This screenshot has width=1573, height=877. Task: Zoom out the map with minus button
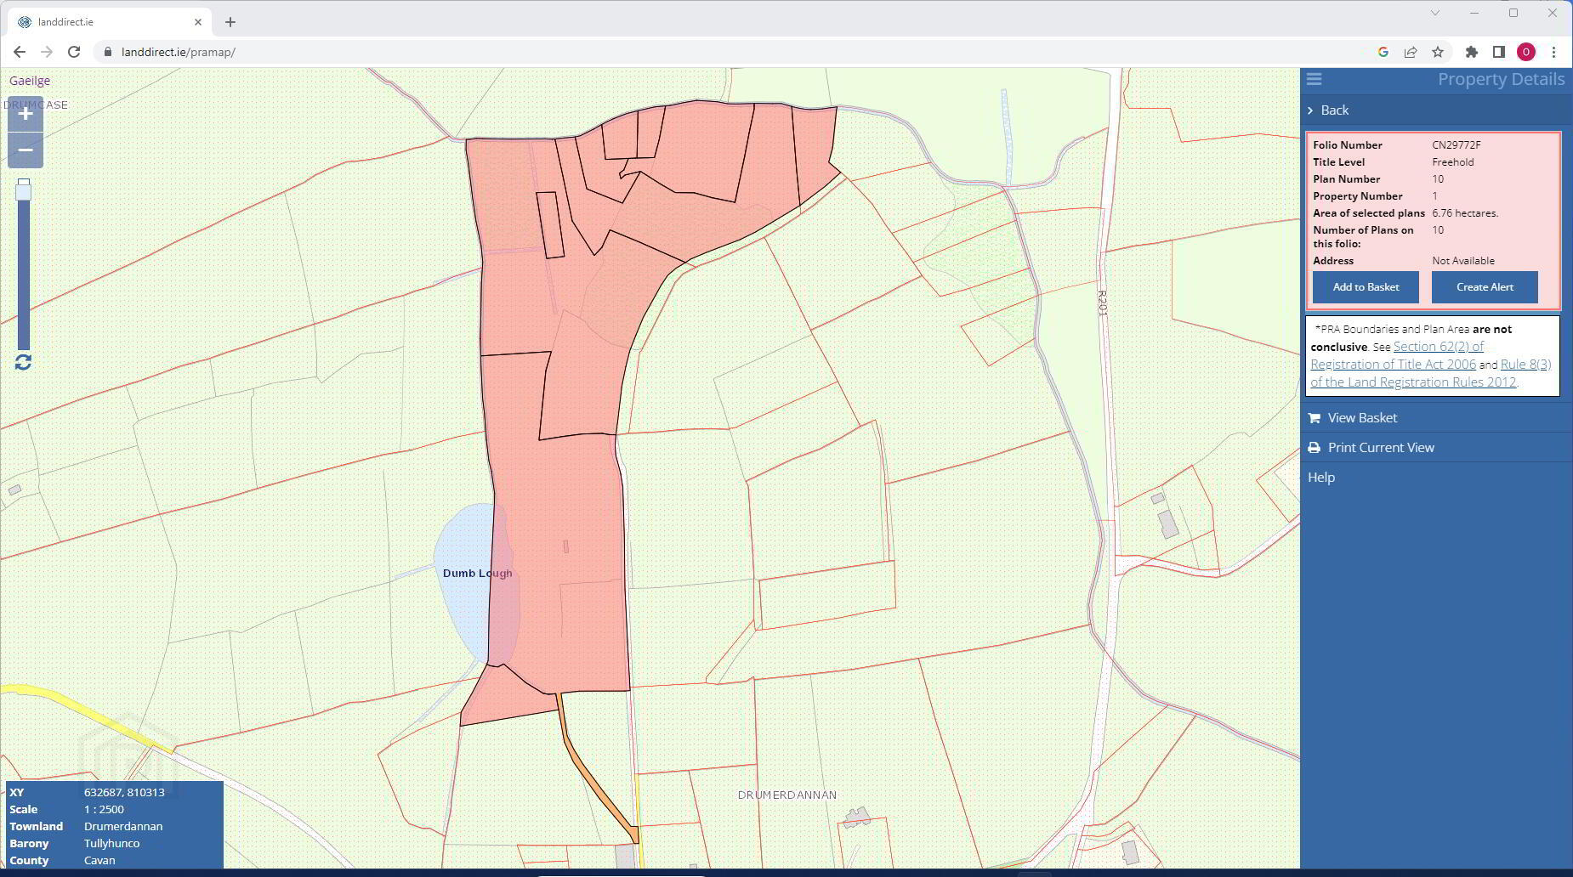click(26, 150)
